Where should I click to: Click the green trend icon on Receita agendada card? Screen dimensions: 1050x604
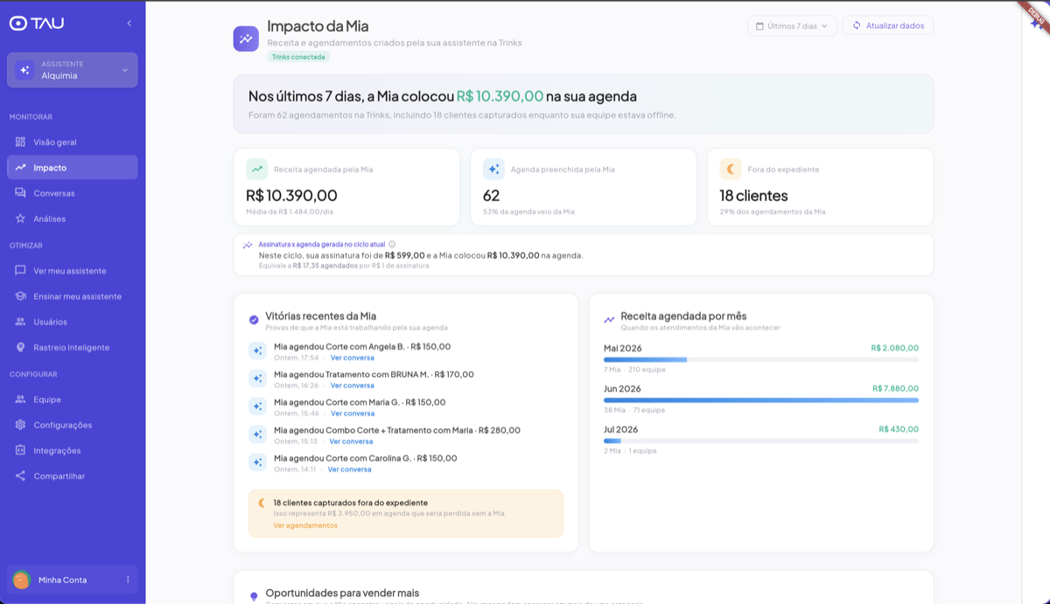coord(256,169)
